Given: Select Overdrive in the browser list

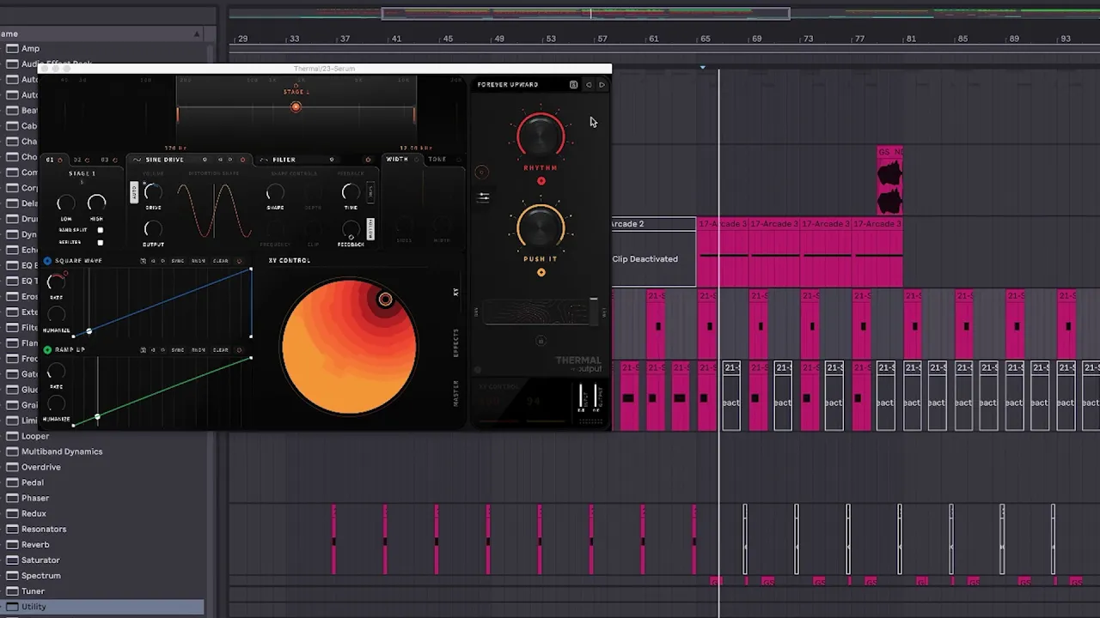Looking at the screenshot, I should click(41, 467).
